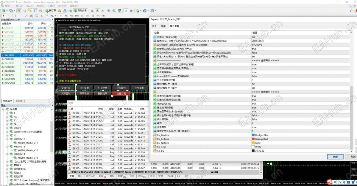Toggle the Market Watch window icon
Viewport: 357px width, 186px height.
(x=20, y=11)
